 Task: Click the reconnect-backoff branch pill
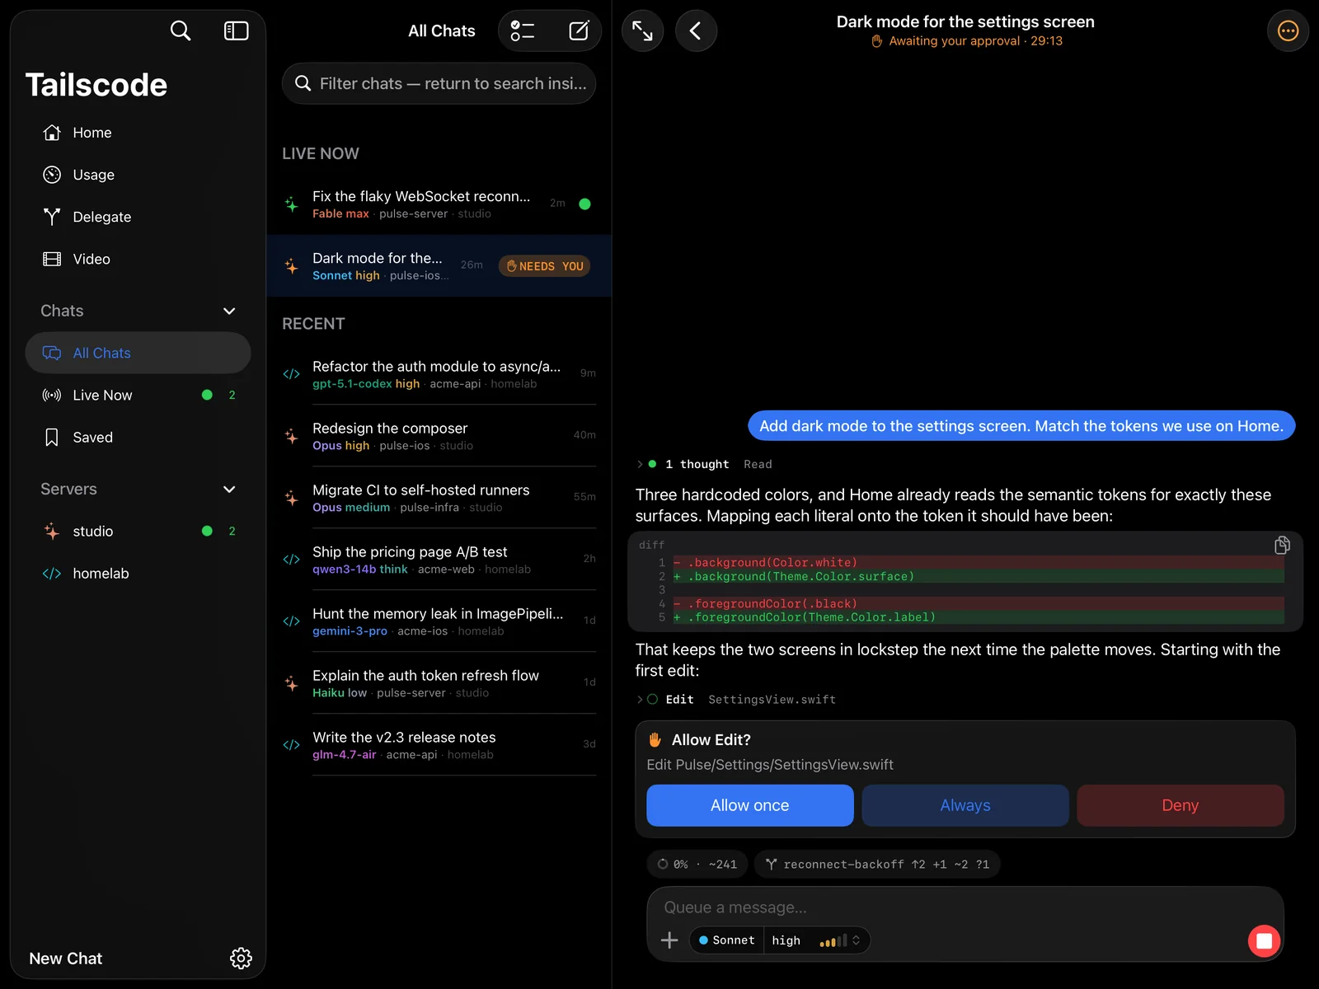coord(877,864)
